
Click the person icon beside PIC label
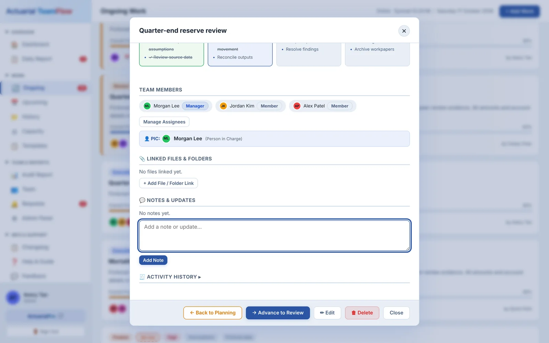point(147,139)
